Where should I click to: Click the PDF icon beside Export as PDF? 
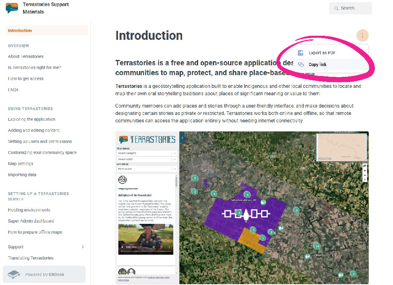[x=301, y=53]
